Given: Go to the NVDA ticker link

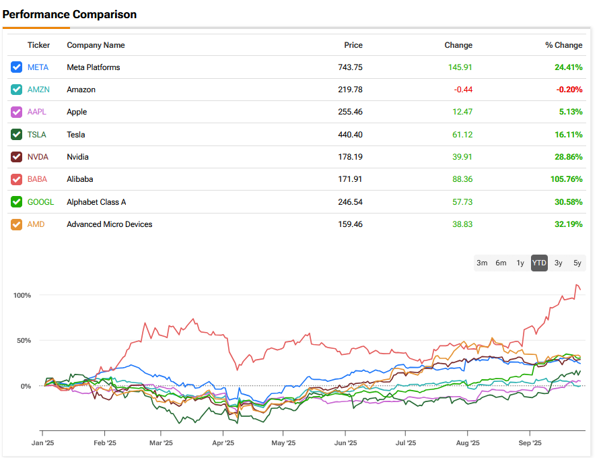Looking at the screenshot, I should (x=38, y=157).
